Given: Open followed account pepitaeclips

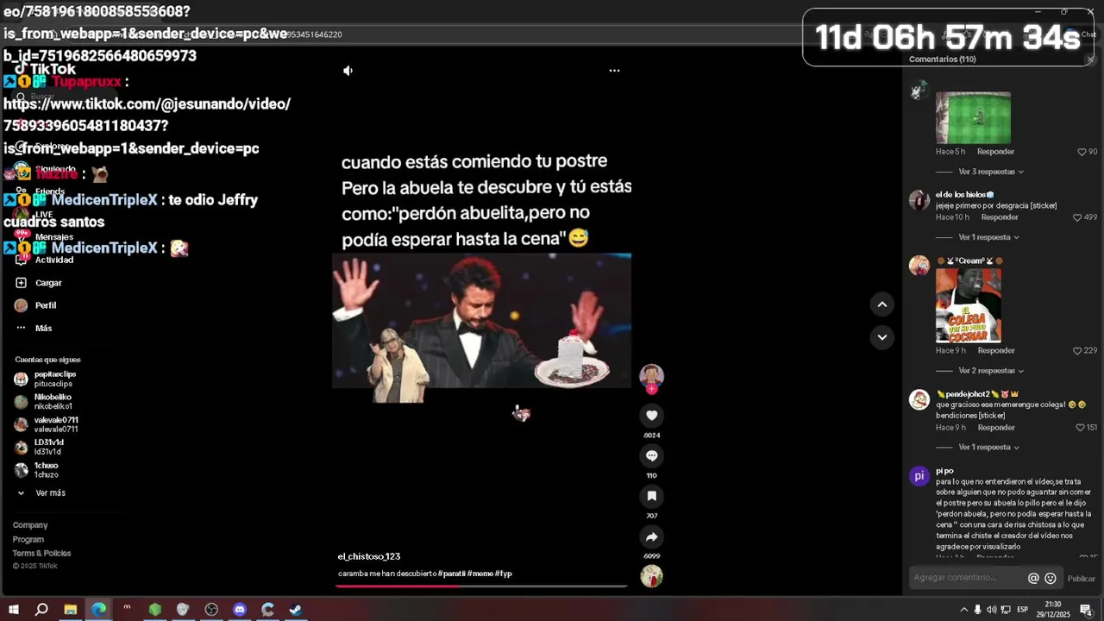Looking at the screenshot, I should coord(46,379).
